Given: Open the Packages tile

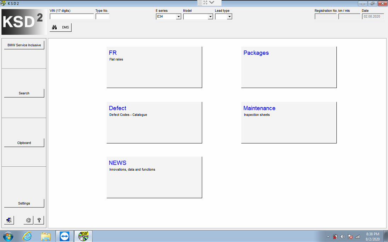Looking at the screenshot, I should [x=289, y=67].
